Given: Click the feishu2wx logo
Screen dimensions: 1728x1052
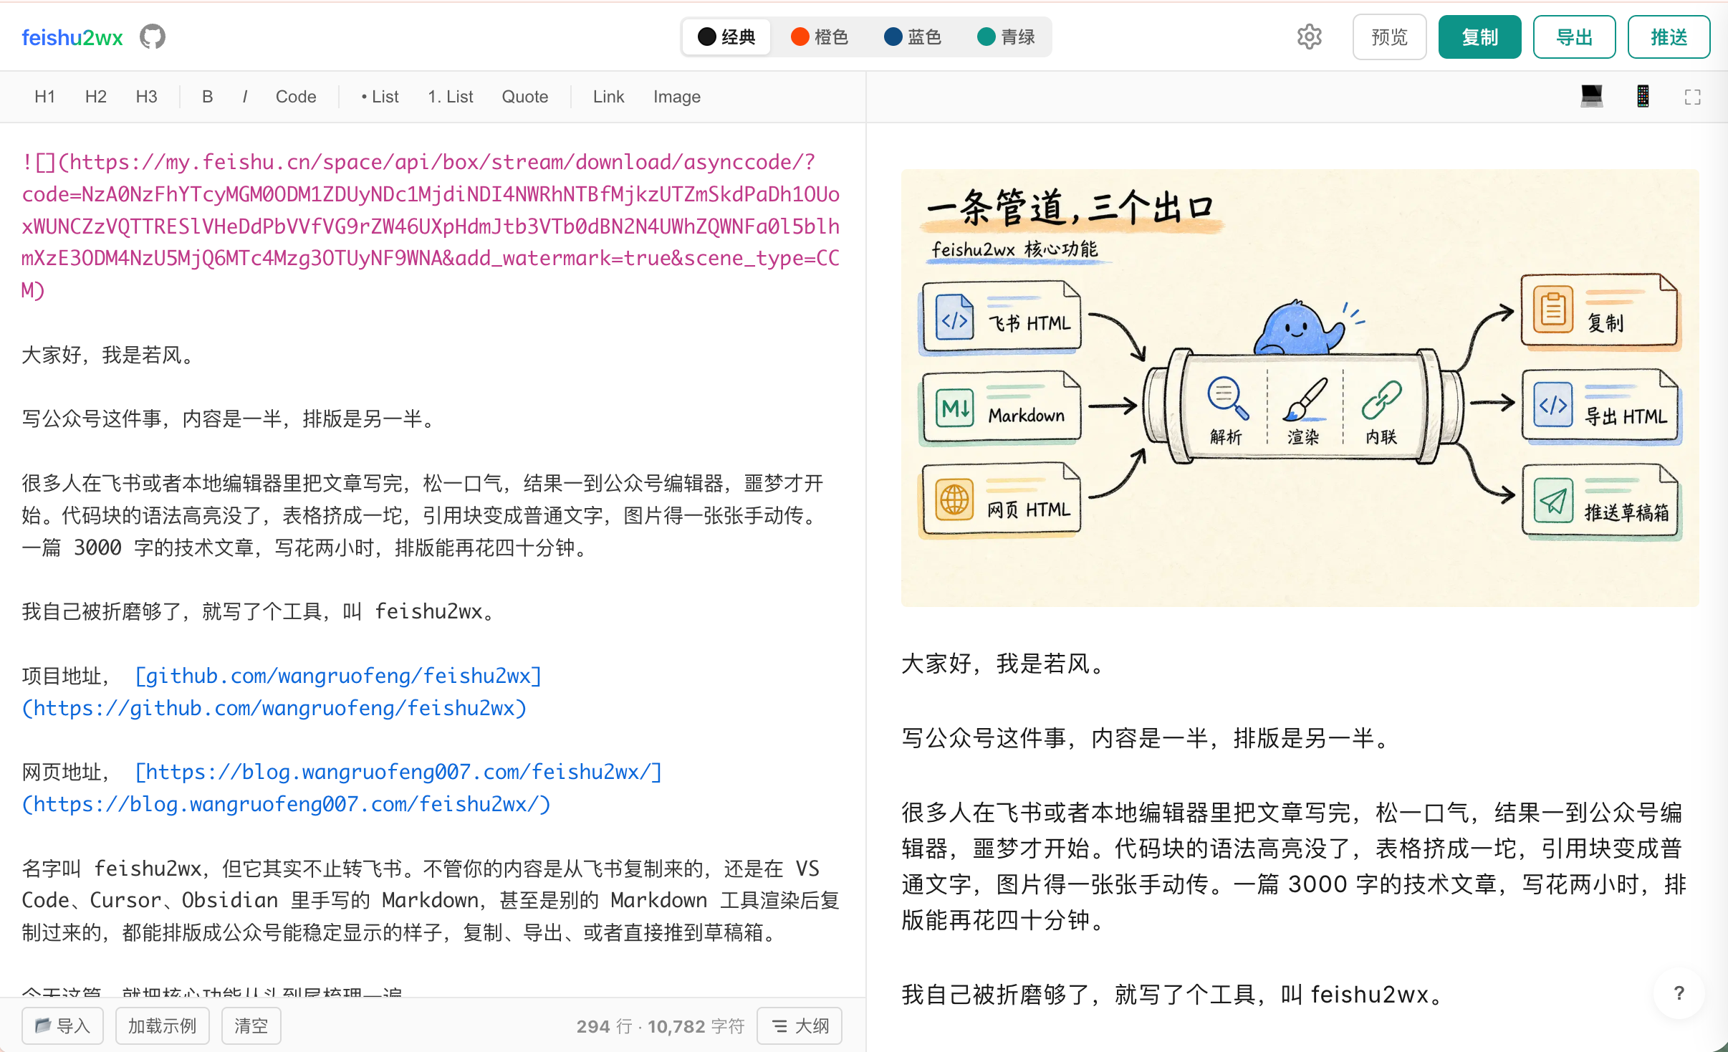Looking at the screenshot, I should [72, 37].
